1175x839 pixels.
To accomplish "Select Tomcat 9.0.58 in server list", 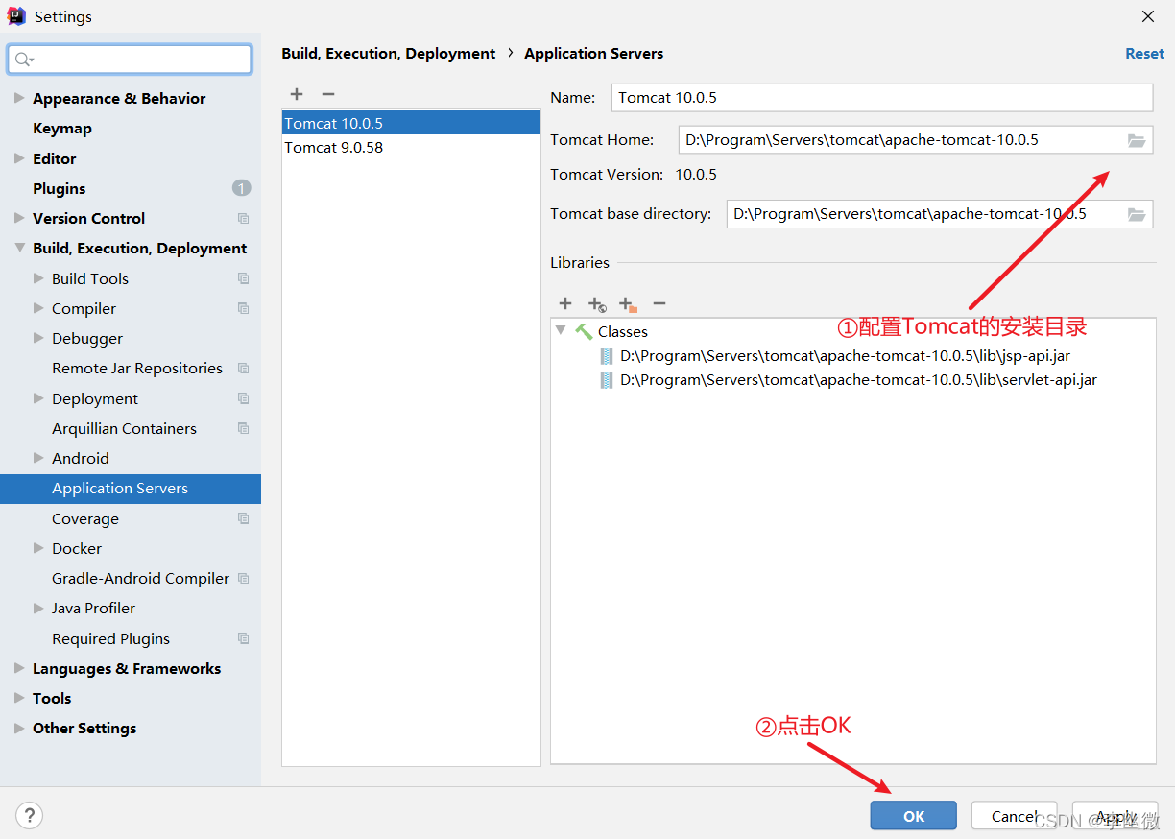I will pyautogui.click(x=411, y=147).
